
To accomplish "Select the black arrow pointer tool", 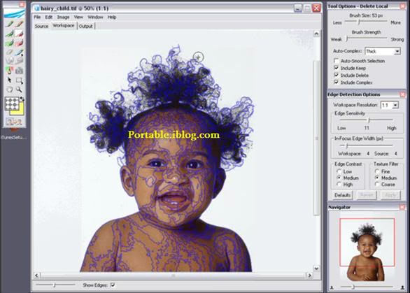I will click(x=9, y=80).
